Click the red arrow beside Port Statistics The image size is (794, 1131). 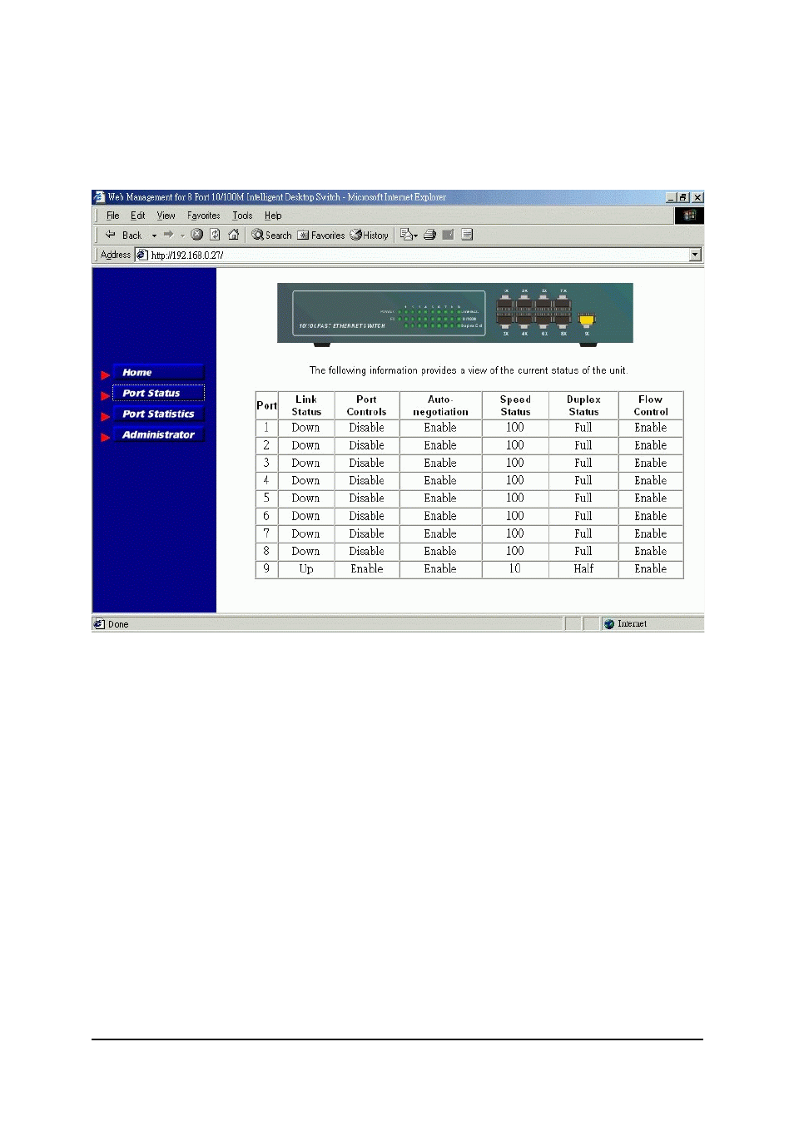coord(106,416)
